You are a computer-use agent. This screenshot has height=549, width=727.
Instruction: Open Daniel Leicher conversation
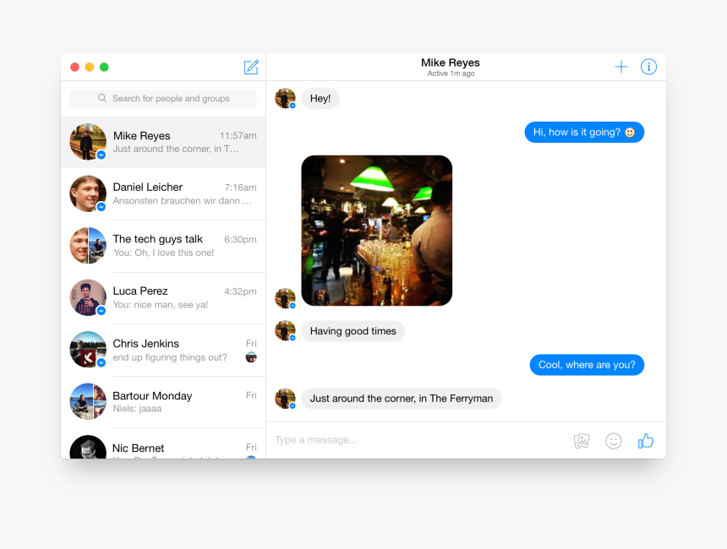[163, 193]
